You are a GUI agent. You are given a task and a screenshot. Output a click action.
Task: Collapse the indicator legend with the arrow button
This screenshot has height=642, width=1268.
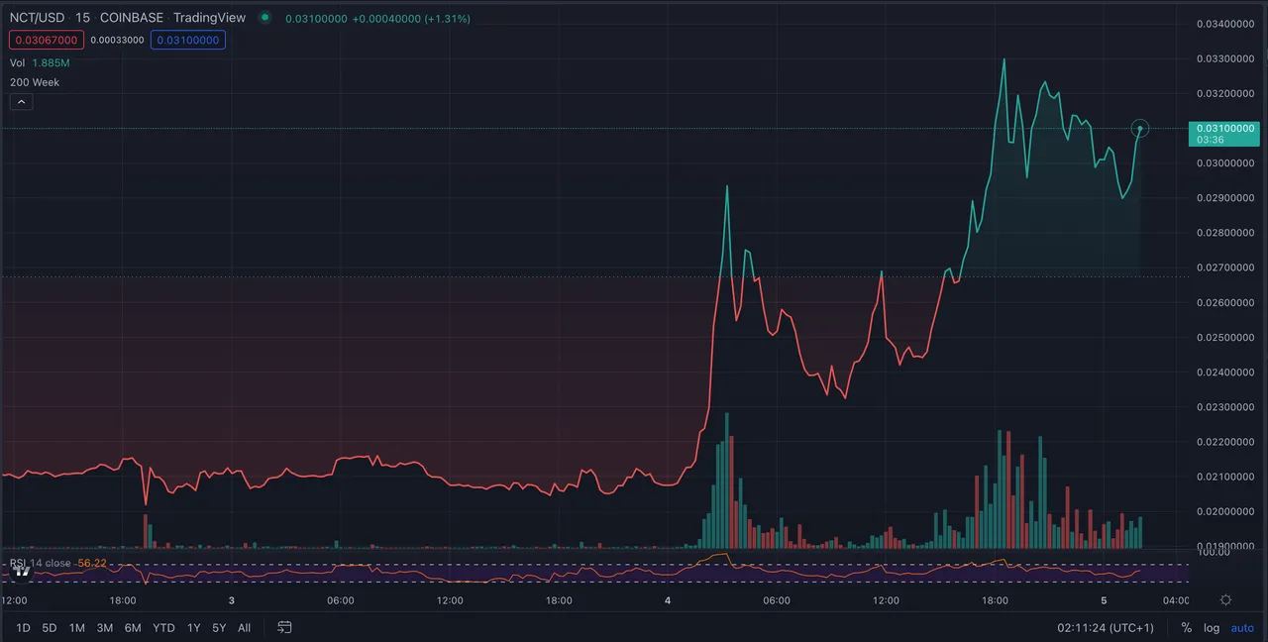click(22, 102)
